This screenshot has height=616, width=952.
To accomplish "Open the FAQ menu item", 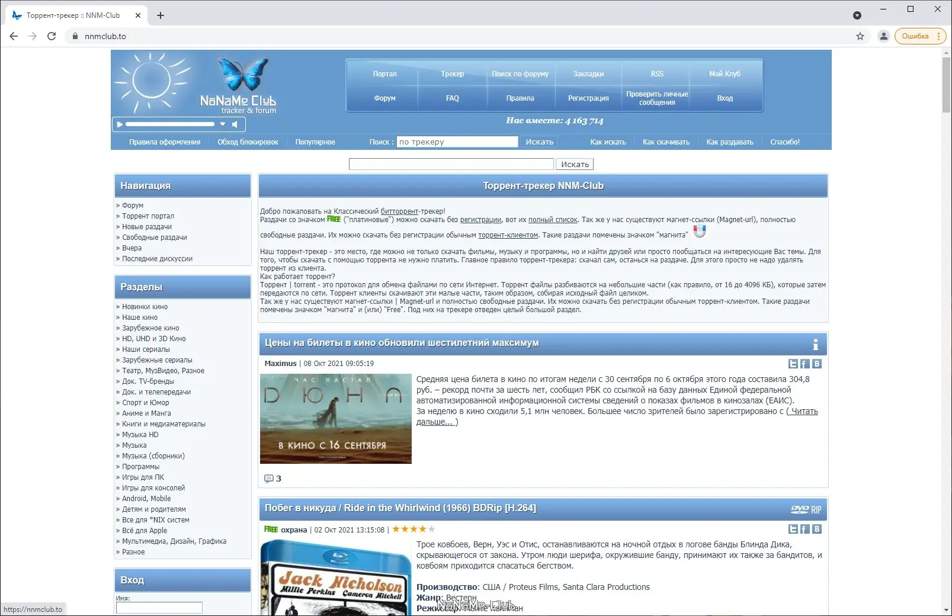I will coord(453,98).
